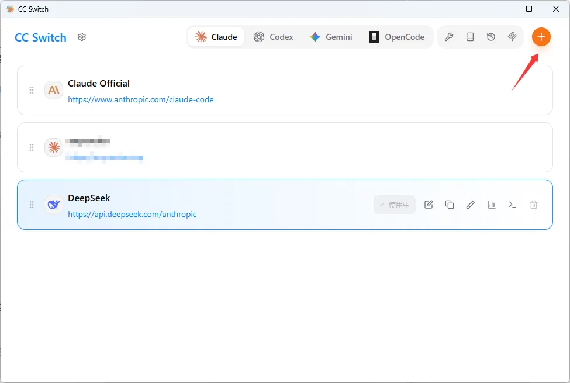
Task: Delete the DeepSeek provider
Action: click(534, 205)
